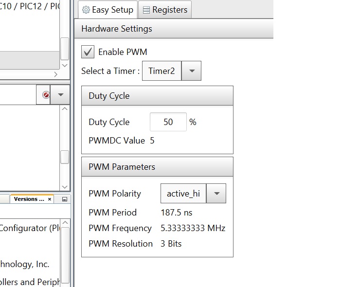Open the Select a Timer dropdown arrow
359x287 pixels.
pyautogui.click(x=191, y=71)
